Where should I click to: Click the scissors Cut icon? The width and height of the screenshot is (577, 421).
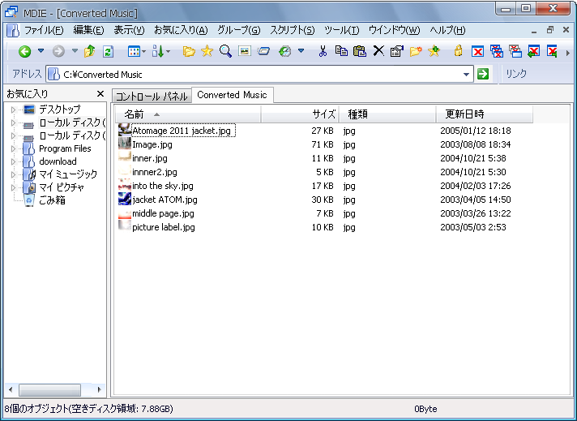pos(323,52)
